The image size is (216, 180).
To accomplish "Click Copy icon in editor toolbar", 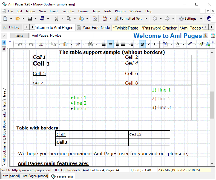I will point(53,44).
